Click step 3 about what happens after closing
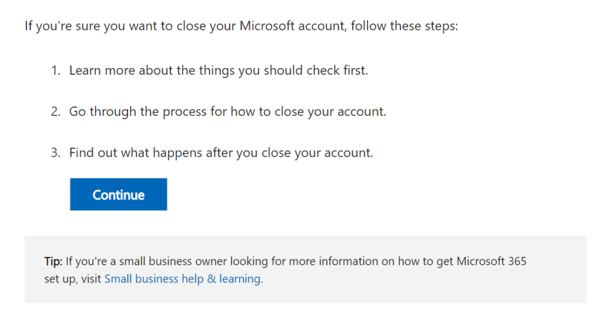Image resolution: width=612 pixels, height=325 pixels. click(221, 153)
